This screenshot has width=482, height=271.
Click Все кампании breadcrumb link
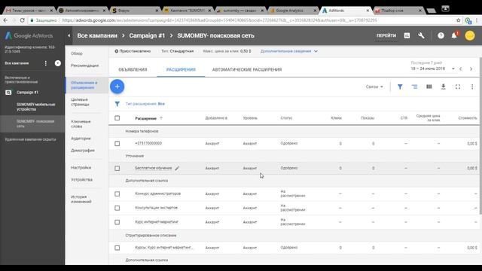coord(97,35)
